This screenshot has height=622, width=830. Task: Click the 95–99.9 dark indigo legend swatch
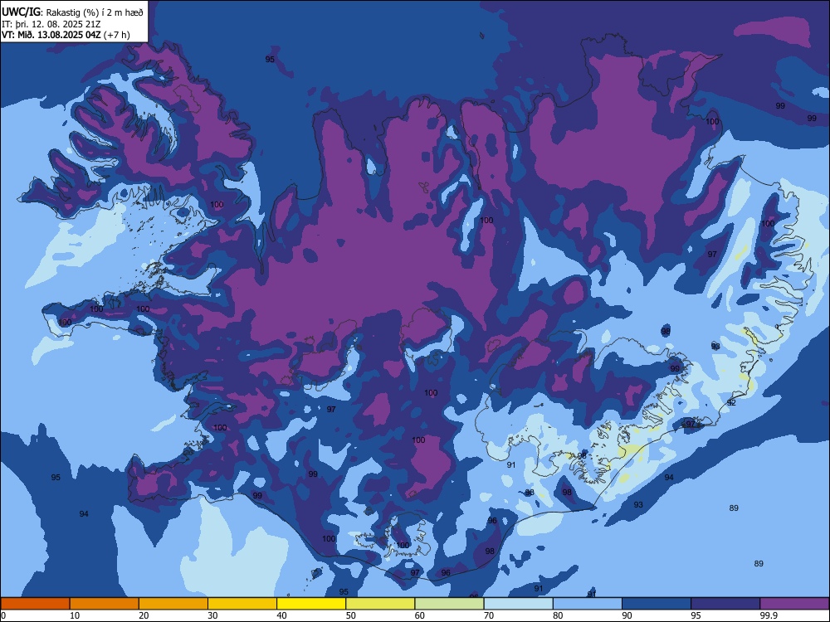pyautogui.click(x=725, y=604)
